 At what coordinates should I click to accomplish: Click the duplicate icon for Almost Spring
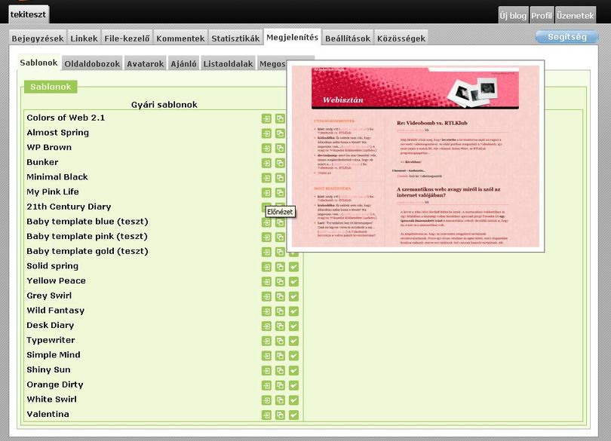280,133
